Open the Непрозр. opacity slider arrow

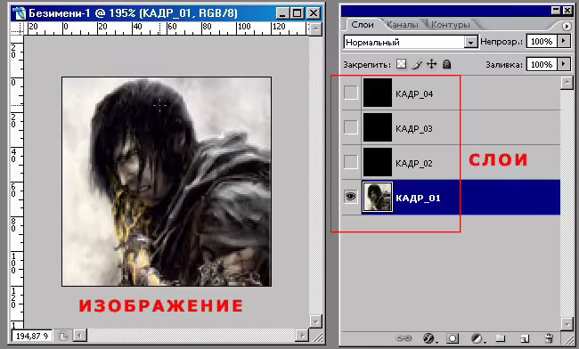point(563,41)
